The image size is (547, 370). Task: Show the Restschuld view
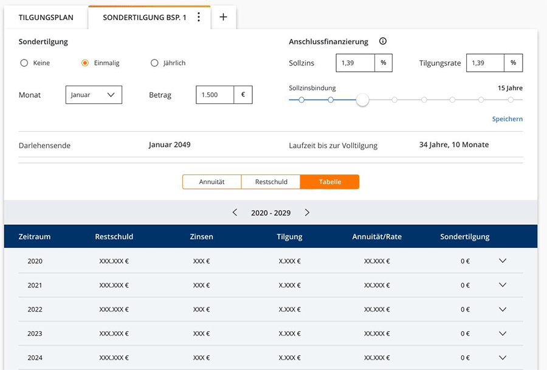(270, 182)
